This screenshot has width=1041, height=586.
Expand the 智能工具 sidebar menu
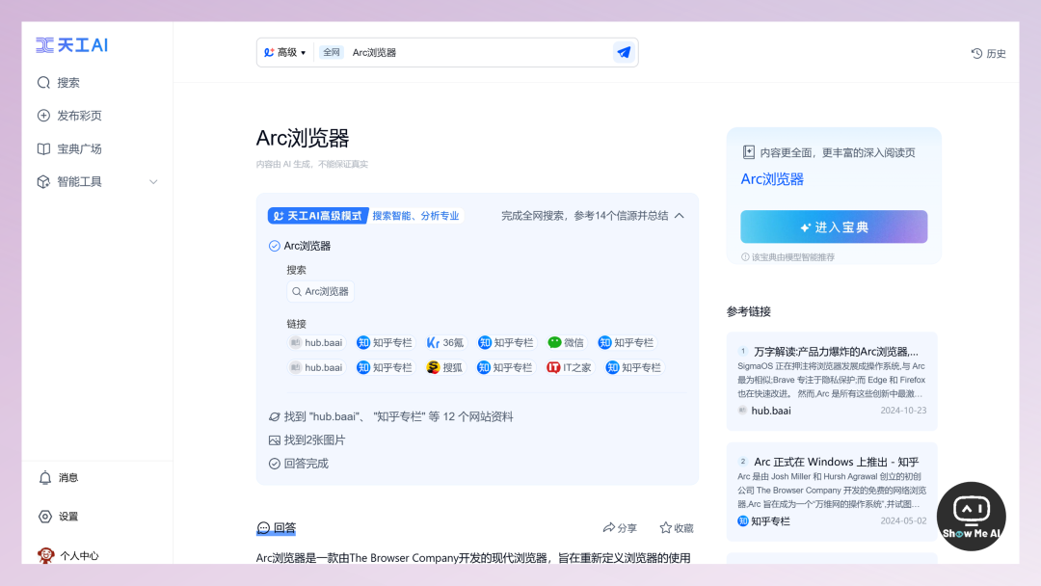pos(97,182)
